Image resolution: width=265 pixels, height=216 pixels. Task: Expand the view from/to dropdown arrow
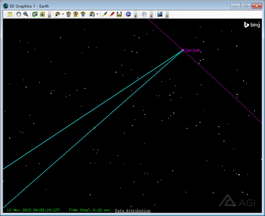tap(63, 14)
